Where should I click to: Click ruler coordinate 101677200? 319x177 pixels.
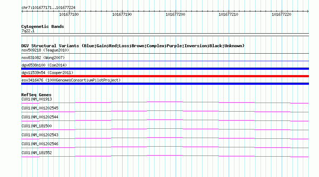coord(175,14)
